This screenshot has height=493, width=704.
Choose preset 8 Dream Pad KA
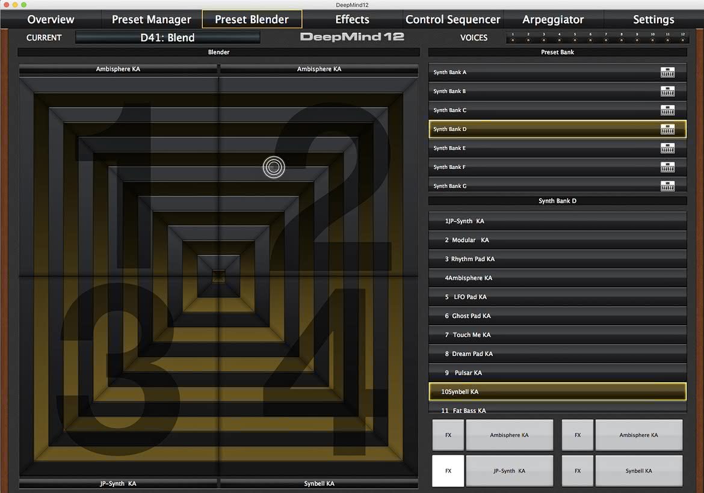(558, 354)
